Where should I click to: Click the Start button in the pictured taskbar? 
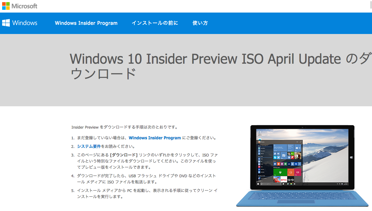pos(258,184)
